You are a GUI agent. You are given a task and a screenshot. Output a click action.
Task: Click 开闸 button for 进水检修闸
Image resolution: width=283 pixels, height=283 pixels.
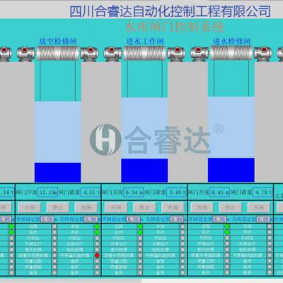(x=202, y=207)
